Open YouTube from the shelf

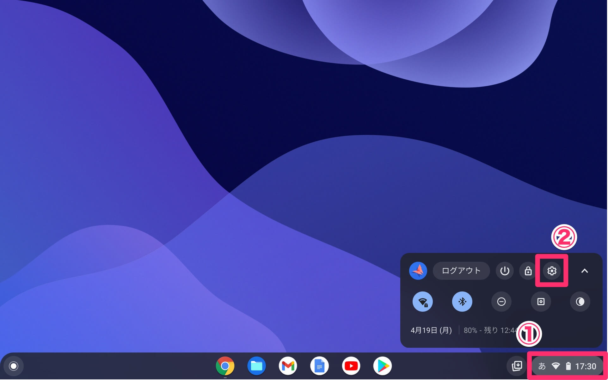[351, 366]
